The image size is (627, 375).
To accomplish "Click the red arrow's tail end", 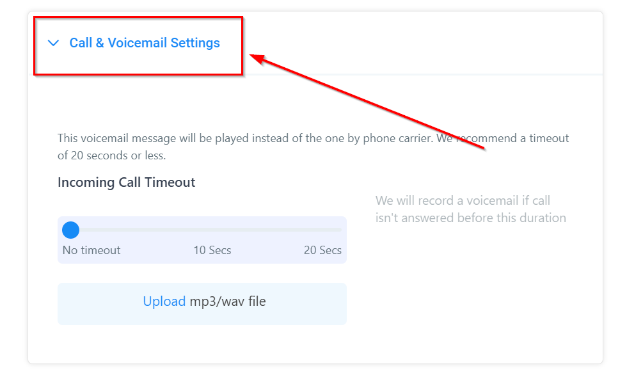I will click(x=482, y=148).
